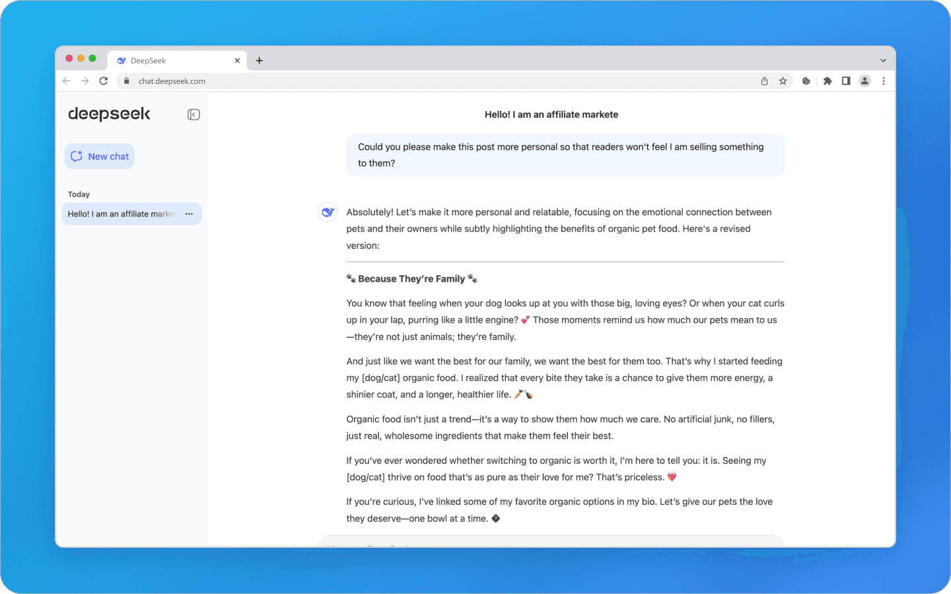Click the paragraph starting 'And just like we want'
The width and height of the screenshot is (951, 594).
tap(565, 378)
